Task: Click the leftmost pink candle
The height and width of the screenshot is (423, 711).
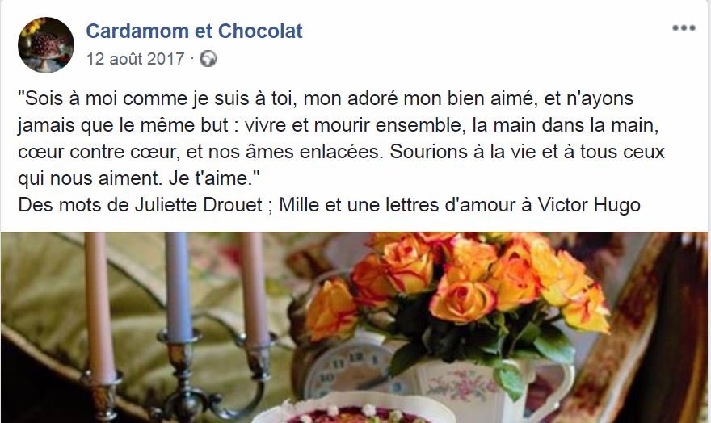Action: 99,307
